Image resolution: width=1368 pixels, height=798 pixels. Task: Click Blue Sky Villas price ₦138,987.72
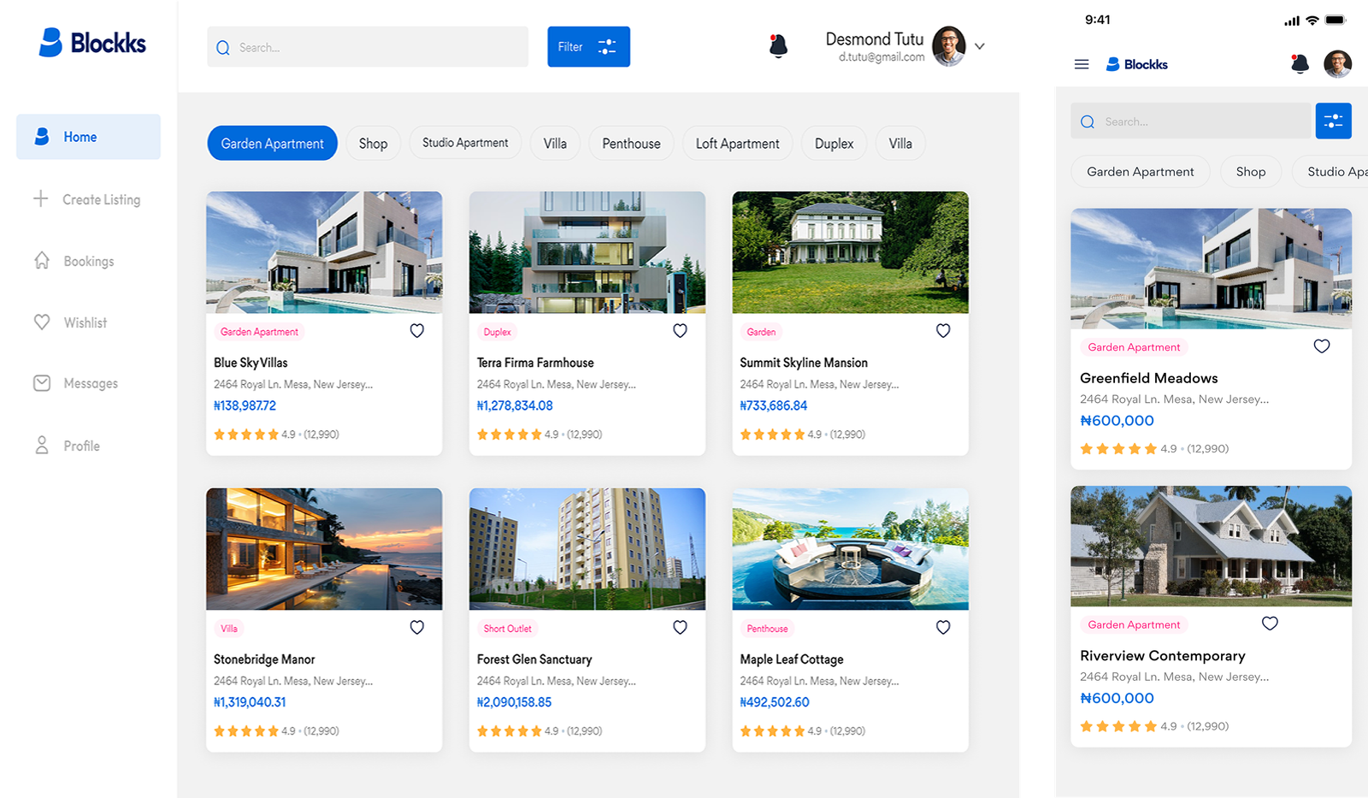pyautogui.click(x=245, y=405)
